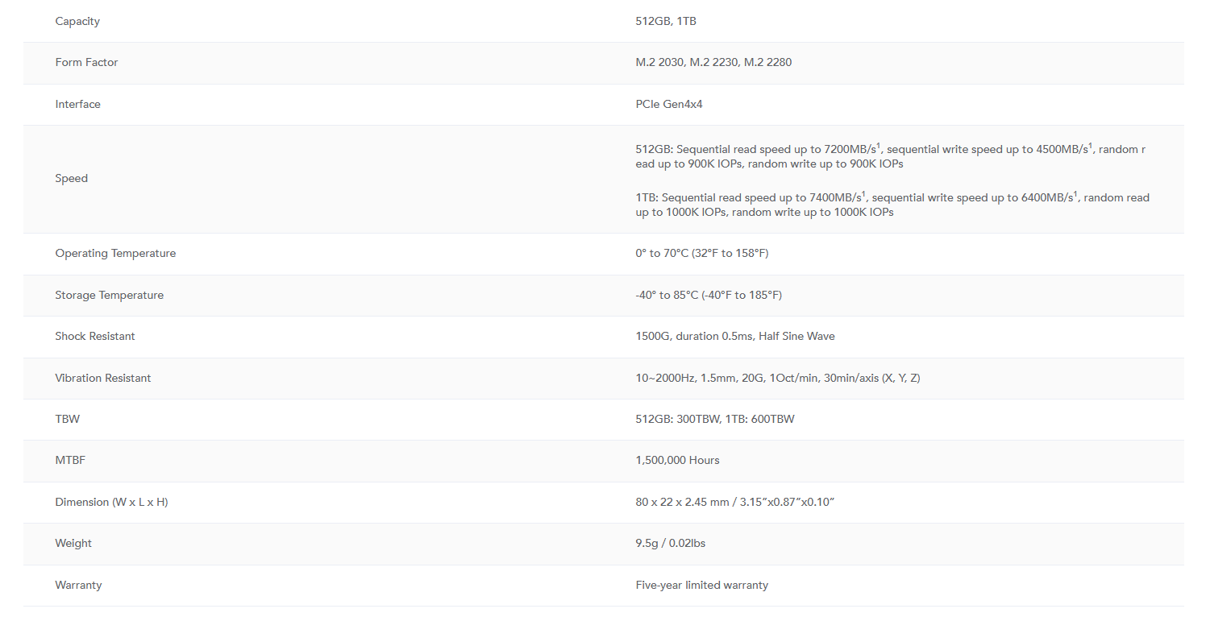Click the 9.5g / 0.02lbs weight value
Screen dimensions: 1206x617
(x=670, y=543)
